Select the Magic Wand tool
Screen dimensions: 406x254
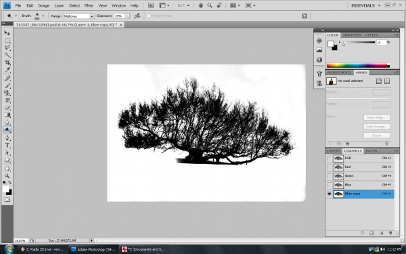point(7,56)
